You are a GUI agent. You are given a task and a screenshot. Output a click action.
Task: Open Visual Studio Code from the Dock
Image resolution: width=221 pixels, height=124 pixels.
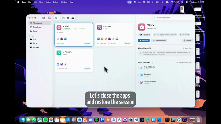click(136, 120)
